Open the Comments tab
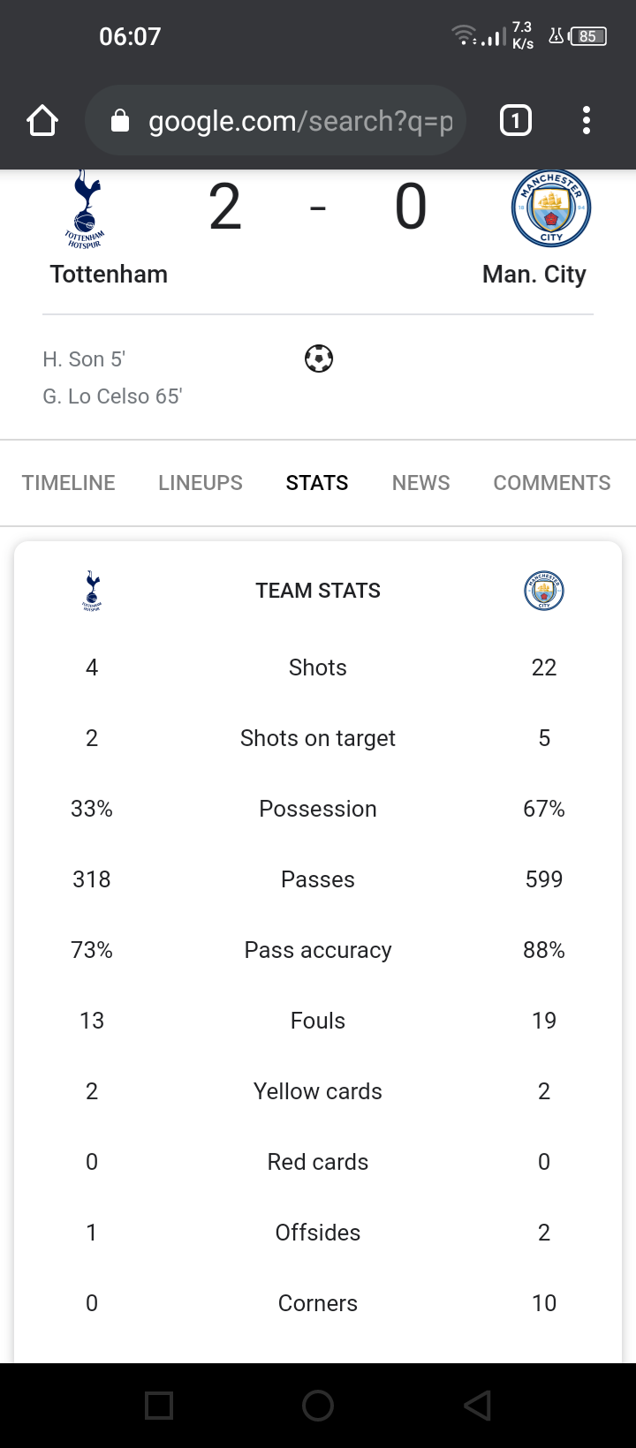Image resolution: width=636 pixels, height=1448 pixels. (552, 483)
